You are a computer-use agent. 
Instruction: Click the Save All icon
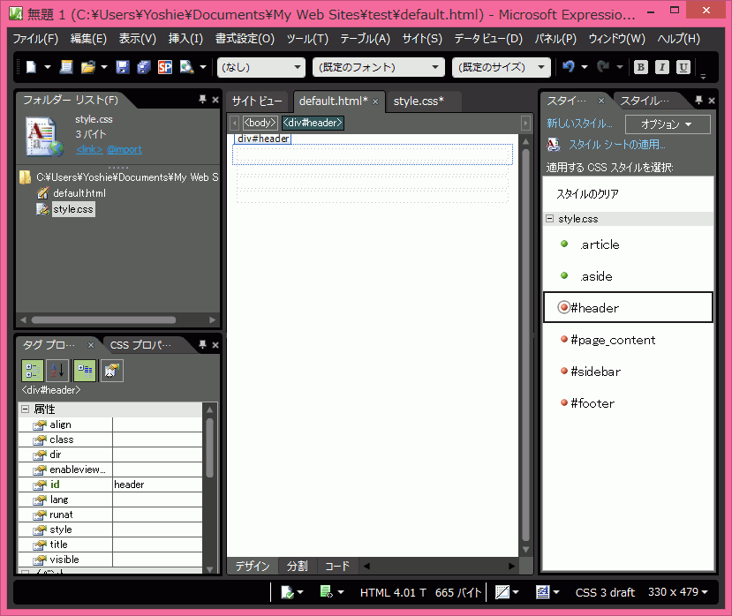(144, 67)
